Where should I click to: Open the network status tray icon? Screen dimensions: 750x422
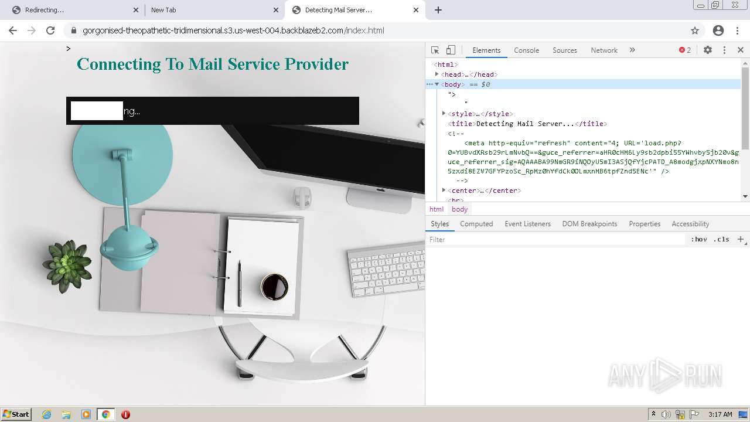point(680,414)
